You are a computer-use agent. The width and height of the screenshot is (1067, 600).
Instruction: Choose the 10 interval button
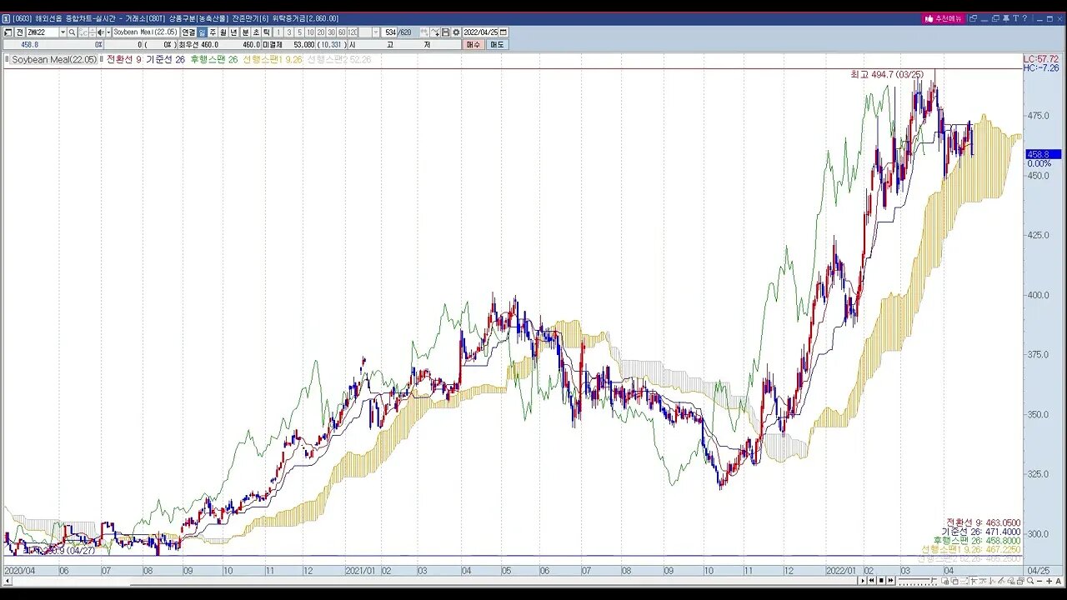(310, 32)
